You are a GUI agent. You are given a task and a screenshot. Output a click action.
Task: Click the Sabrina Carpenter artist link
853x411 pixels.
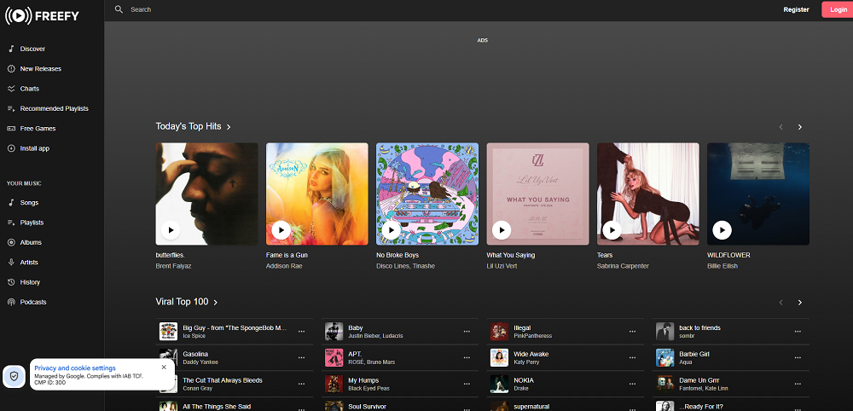tap(623, 266)
